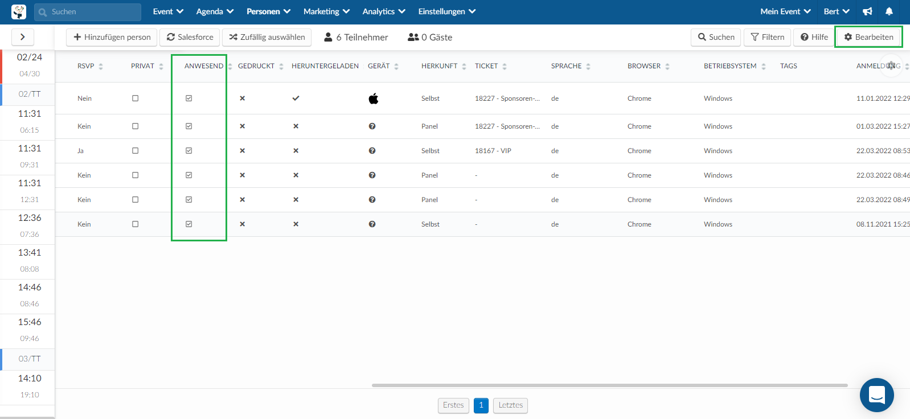The height and width of the screenshot is (419, 910).
Task: Click unknown device icon for 01.03.2022 row
Action: click(x=372, y=126)
